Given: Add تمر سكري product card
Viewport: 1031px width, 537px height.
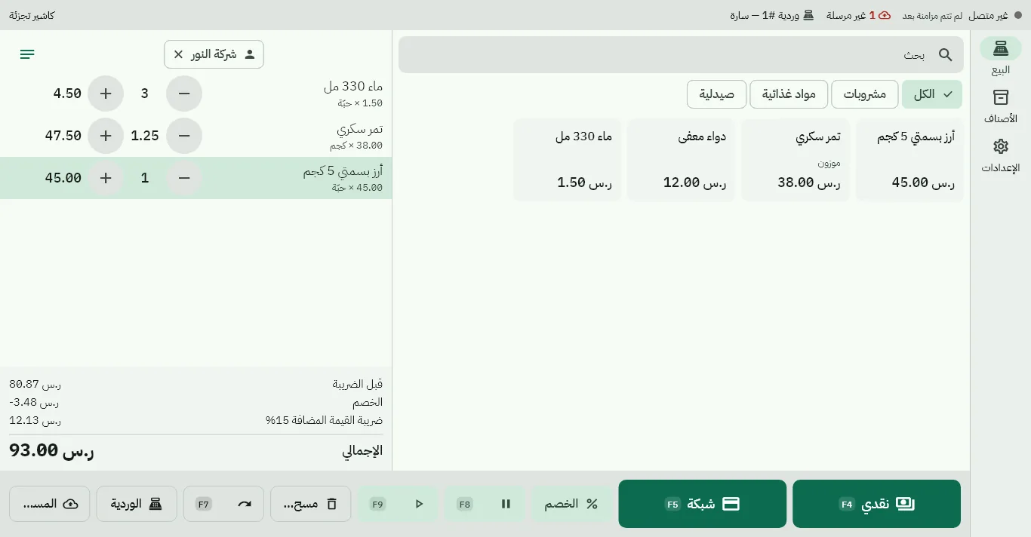Looking at the screenshot, I should point(796,160).
